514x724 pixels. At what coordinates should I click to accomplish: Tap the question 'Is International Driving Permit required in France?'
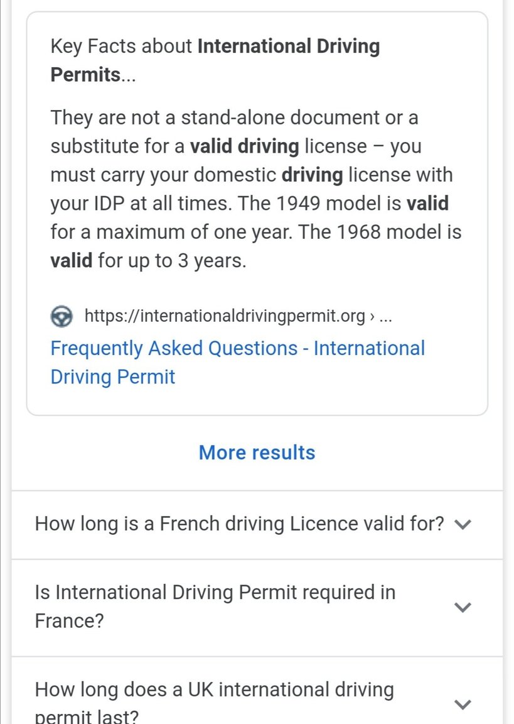click(x=215, y=606)
